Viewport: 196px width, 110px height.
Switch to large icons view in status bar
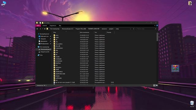[156, 86]
